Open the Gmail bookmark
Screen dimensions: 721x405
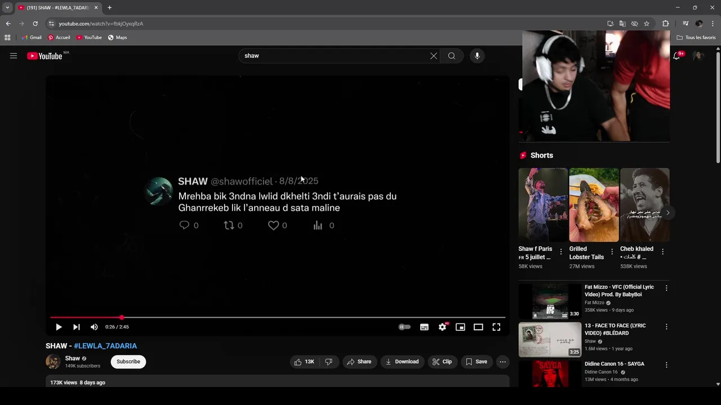32,38
